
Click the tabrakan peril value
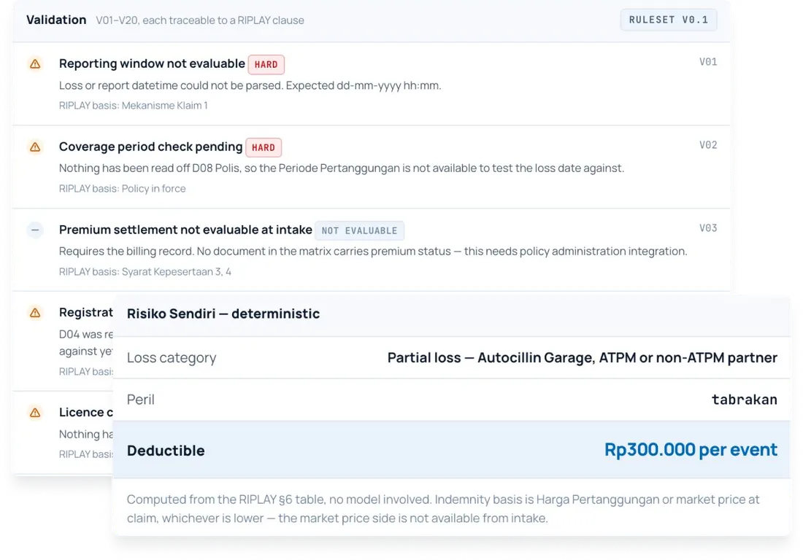pyautogui.click(x=744, y=400)
